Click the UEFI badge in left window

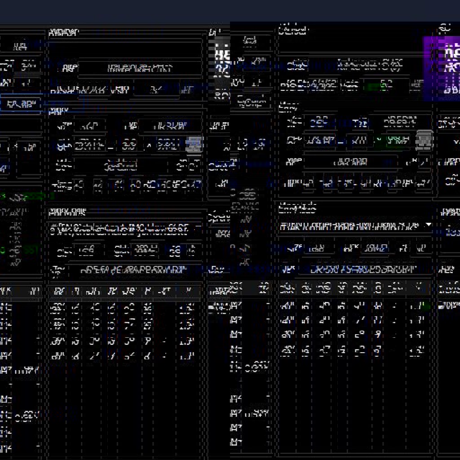tap(187, 90)
